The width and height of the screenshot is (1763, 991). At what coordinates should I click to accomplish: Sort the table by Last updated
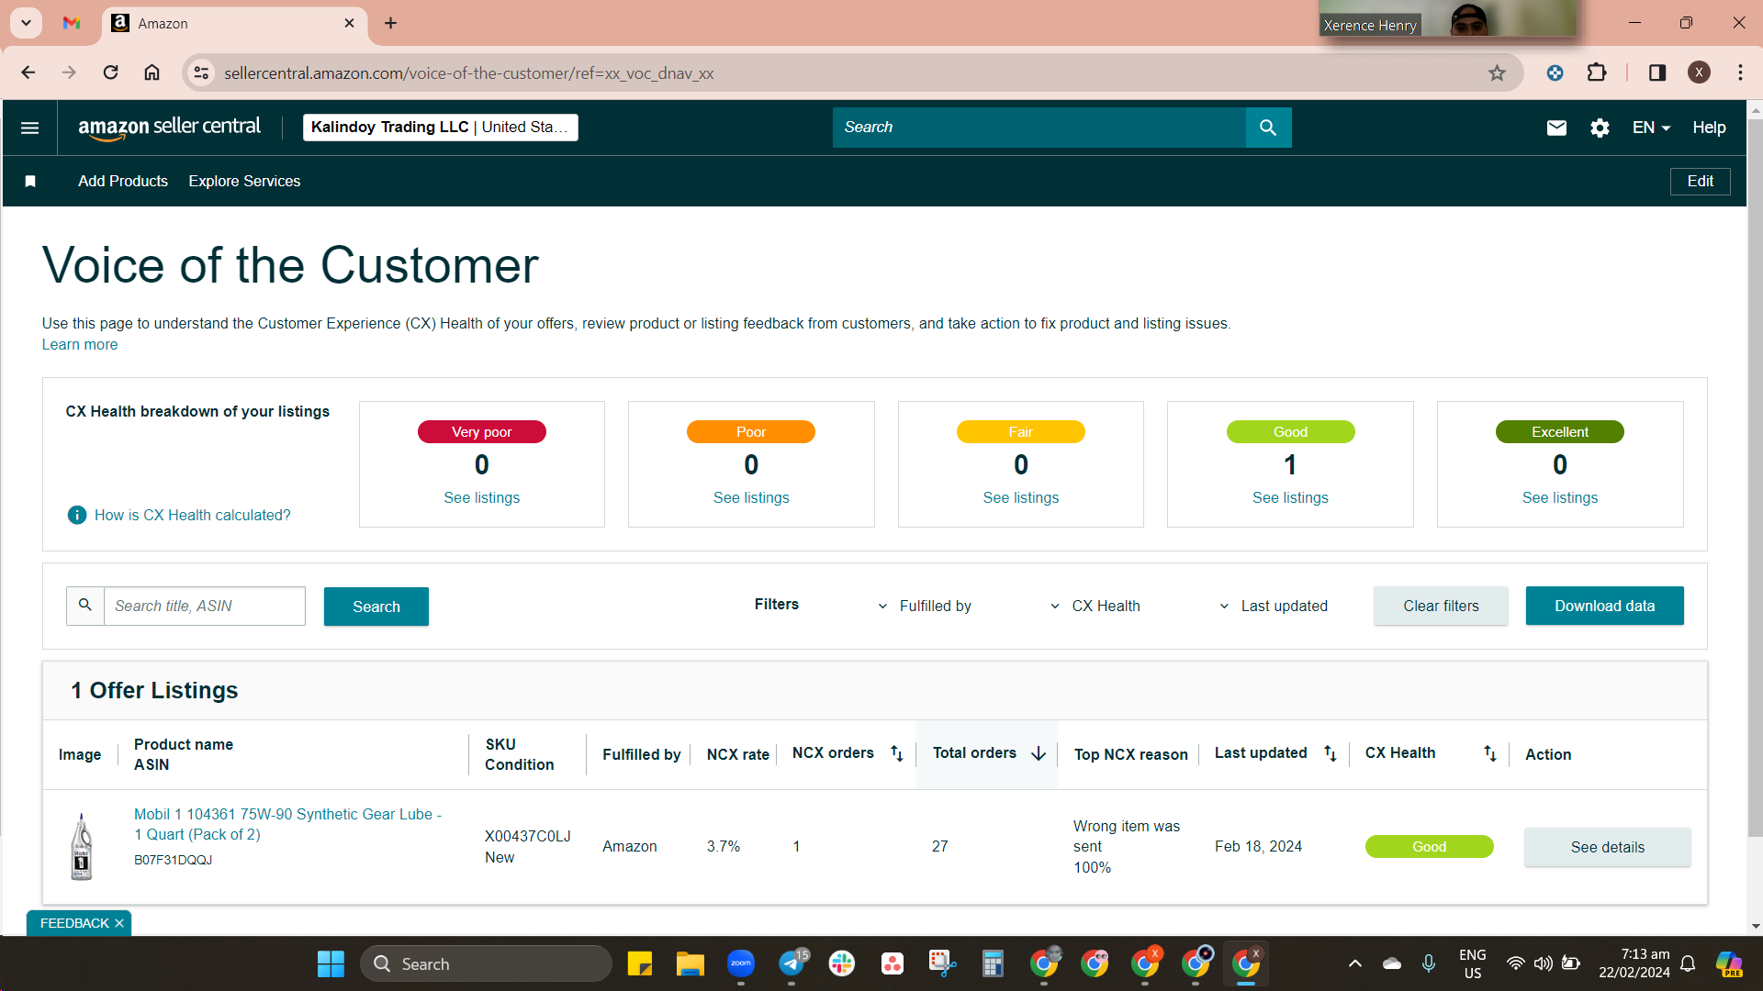coord(1330,753)
